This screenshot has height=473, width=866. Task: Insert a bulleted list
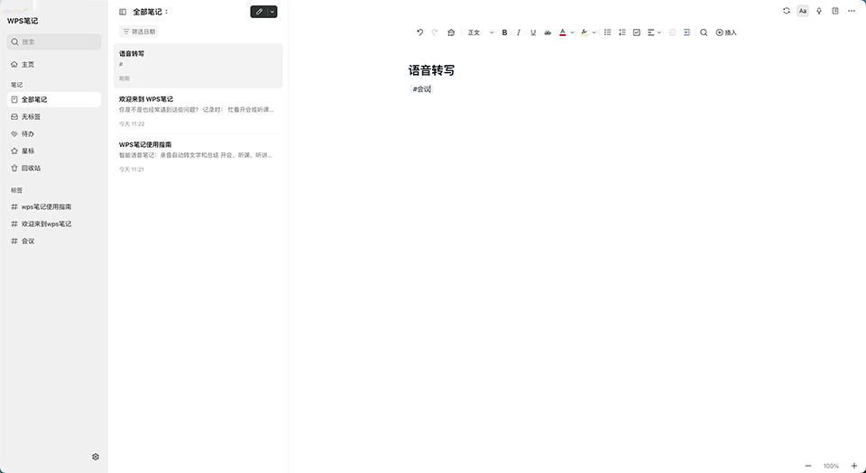coord(607,32)
